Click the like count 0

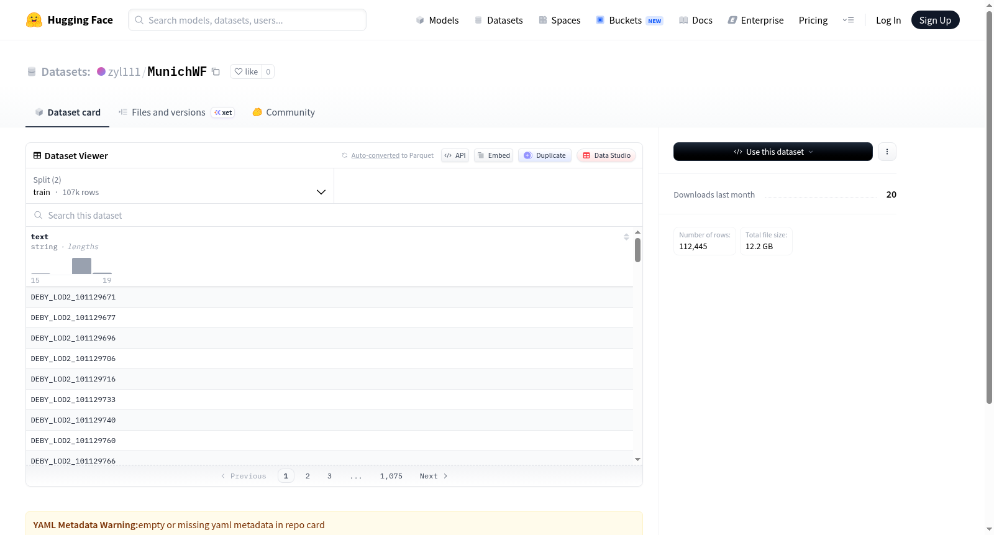[268, 71]
